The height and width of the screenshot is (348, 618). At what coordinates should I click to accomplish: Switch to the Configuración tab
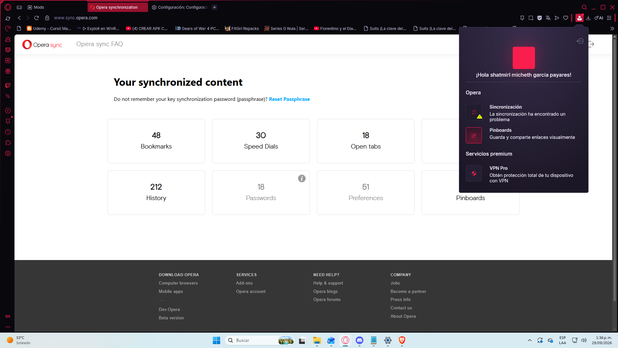180,7
